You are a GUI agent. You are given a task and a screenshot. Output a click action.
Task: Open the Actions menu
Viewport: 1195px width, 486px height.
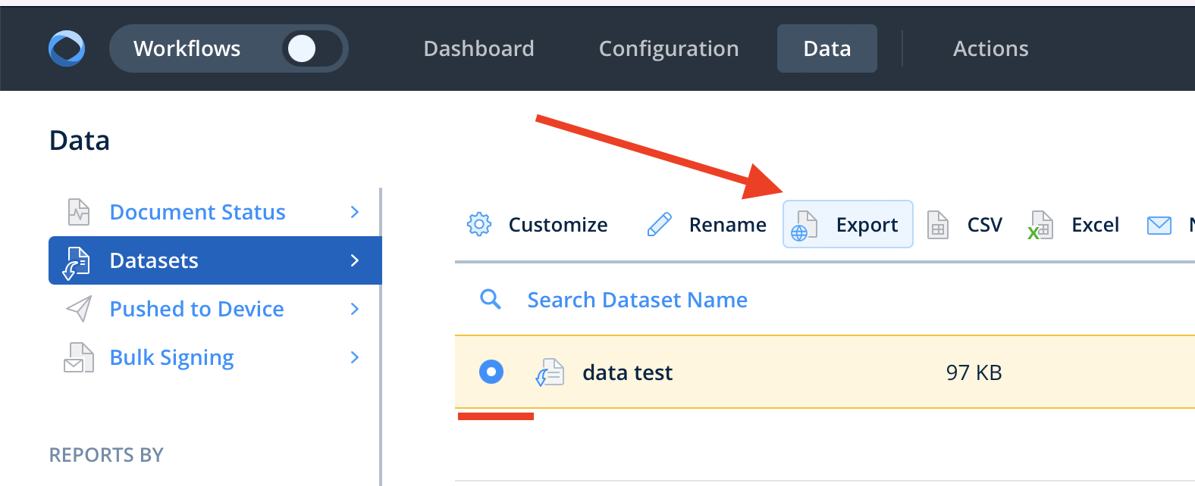(x=990, y=48)
